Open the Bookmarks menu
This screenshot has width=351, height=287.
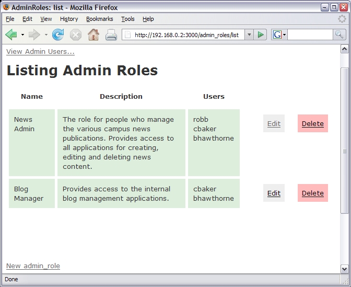[x=99, y=19]
